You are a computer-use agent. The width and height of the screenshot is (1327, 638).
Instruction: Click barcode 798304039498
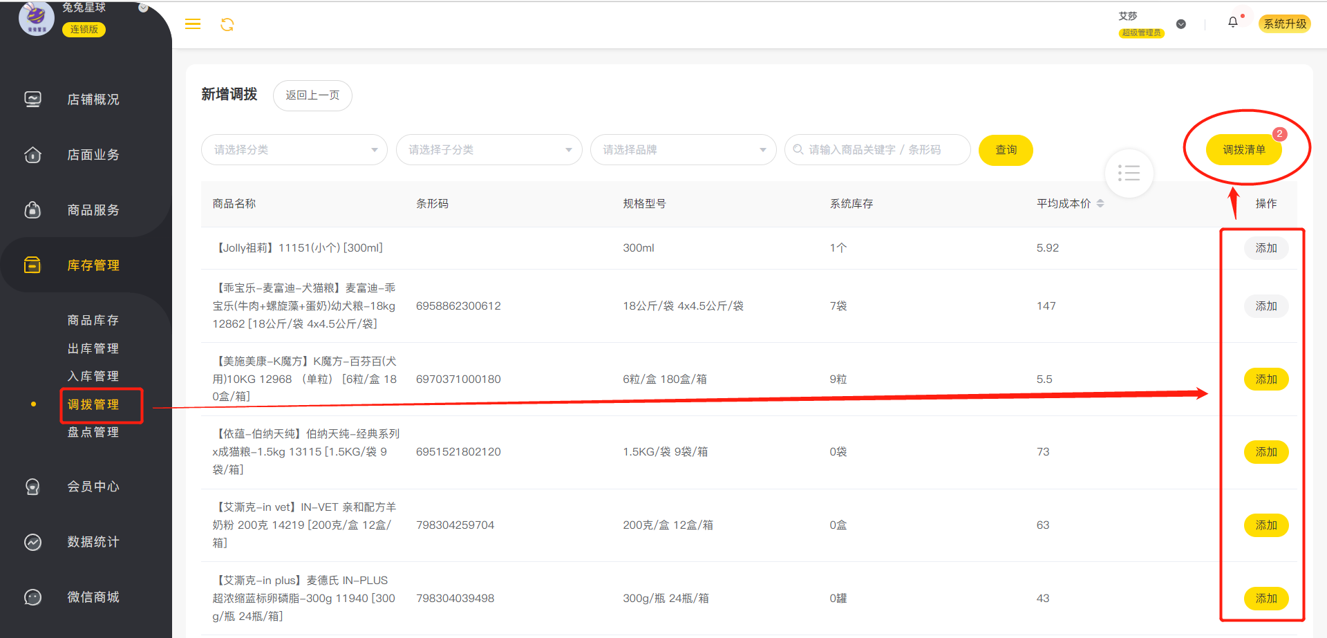pos(455,599)
